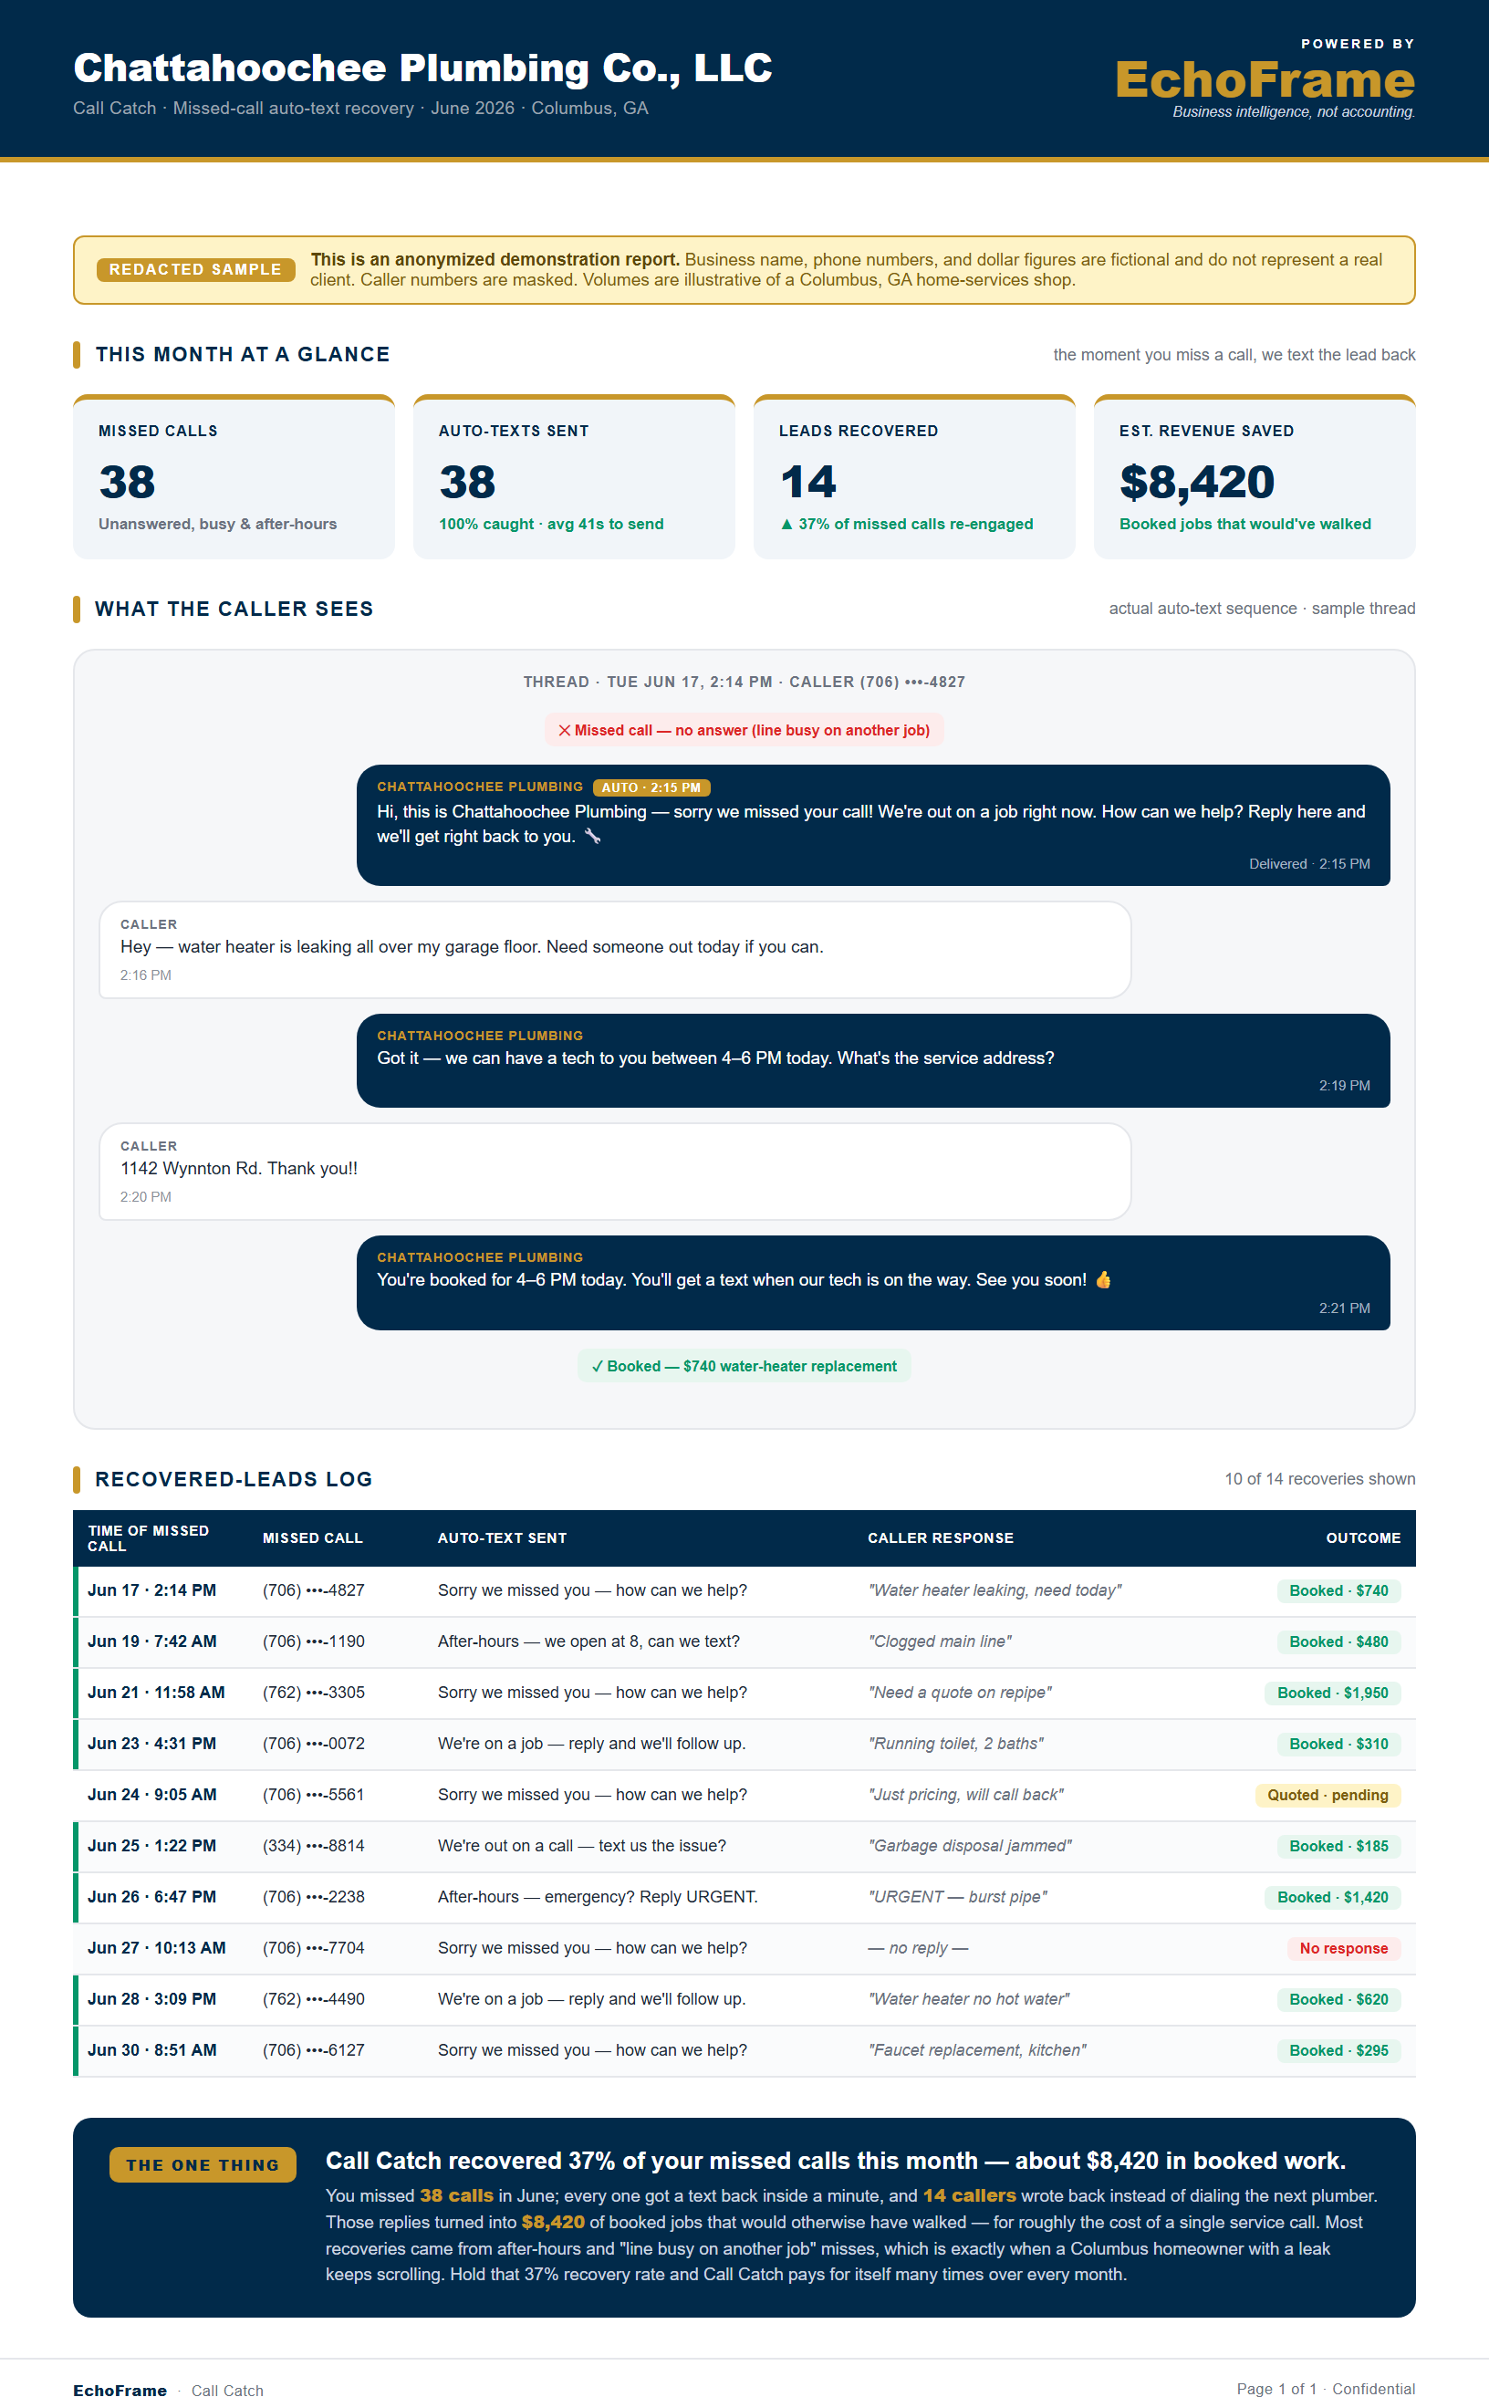Click "Page 1 of 1 · Confidential" footer text
Image resolution: width=1489 pixels, height=2397 pixels.
pyautogui.click(x=1326, y=2389)
